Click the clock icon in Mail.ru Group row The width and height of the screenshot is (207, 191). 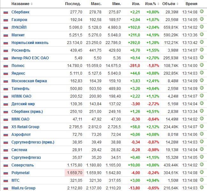(202, 187)
